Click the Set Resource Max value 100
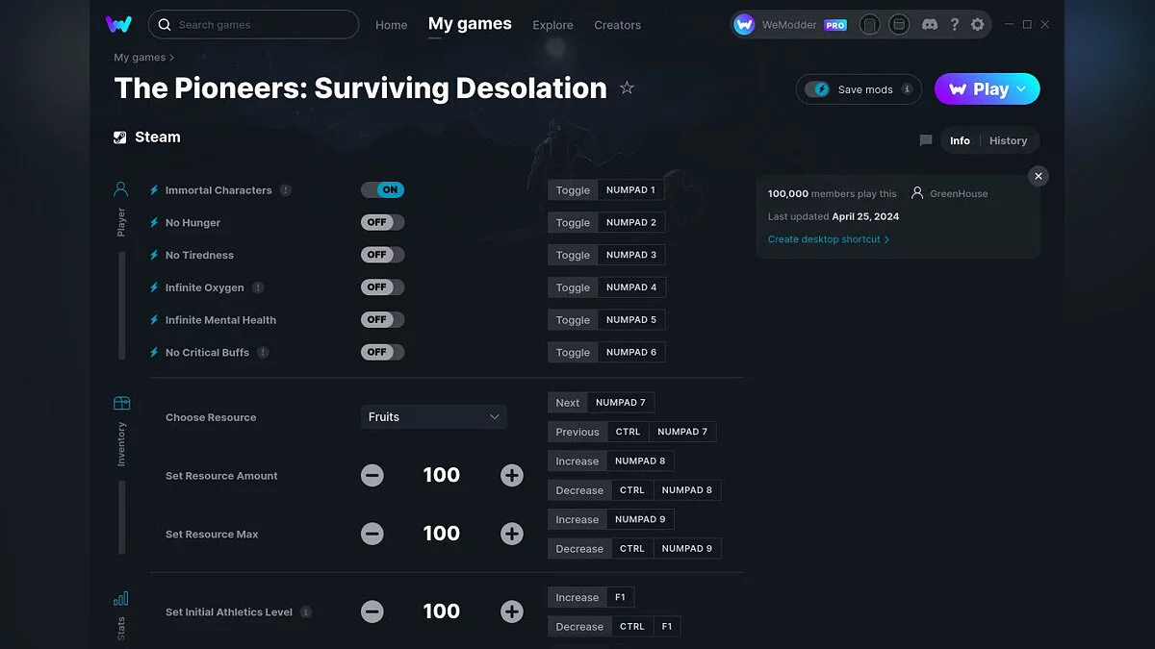This screenshot has width=1155, height=649. (x=442, y=534)
